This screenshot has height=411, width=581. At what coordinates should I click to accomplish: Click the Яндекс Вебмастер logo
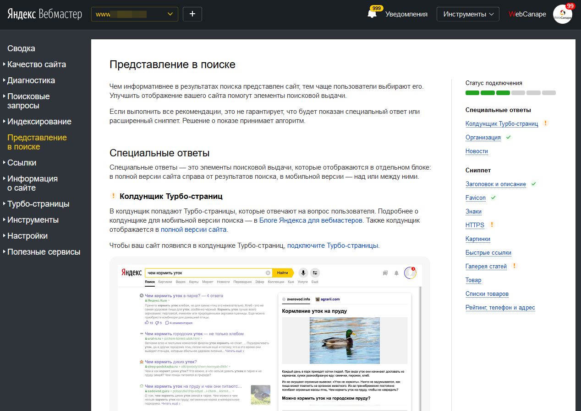(44, 14)
